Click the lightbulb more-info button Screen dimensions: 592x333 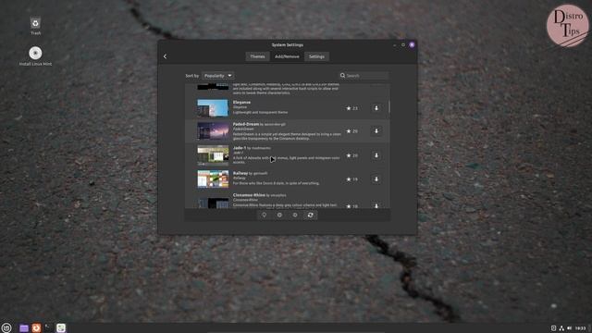265,215
